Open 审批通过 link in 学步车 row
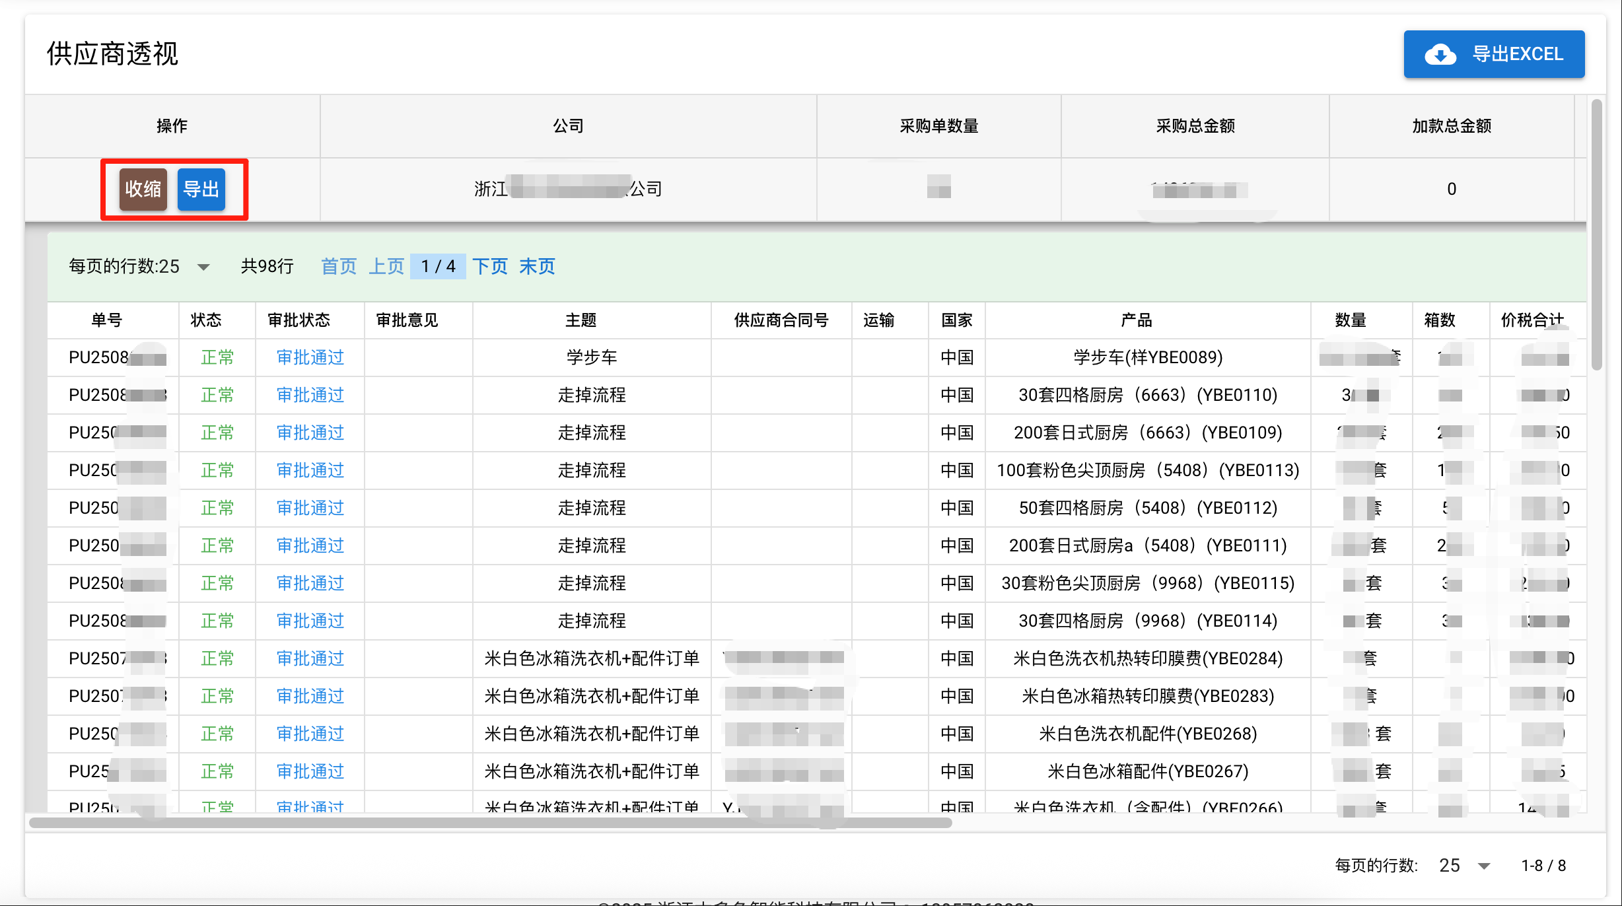 tap(310, 357)
